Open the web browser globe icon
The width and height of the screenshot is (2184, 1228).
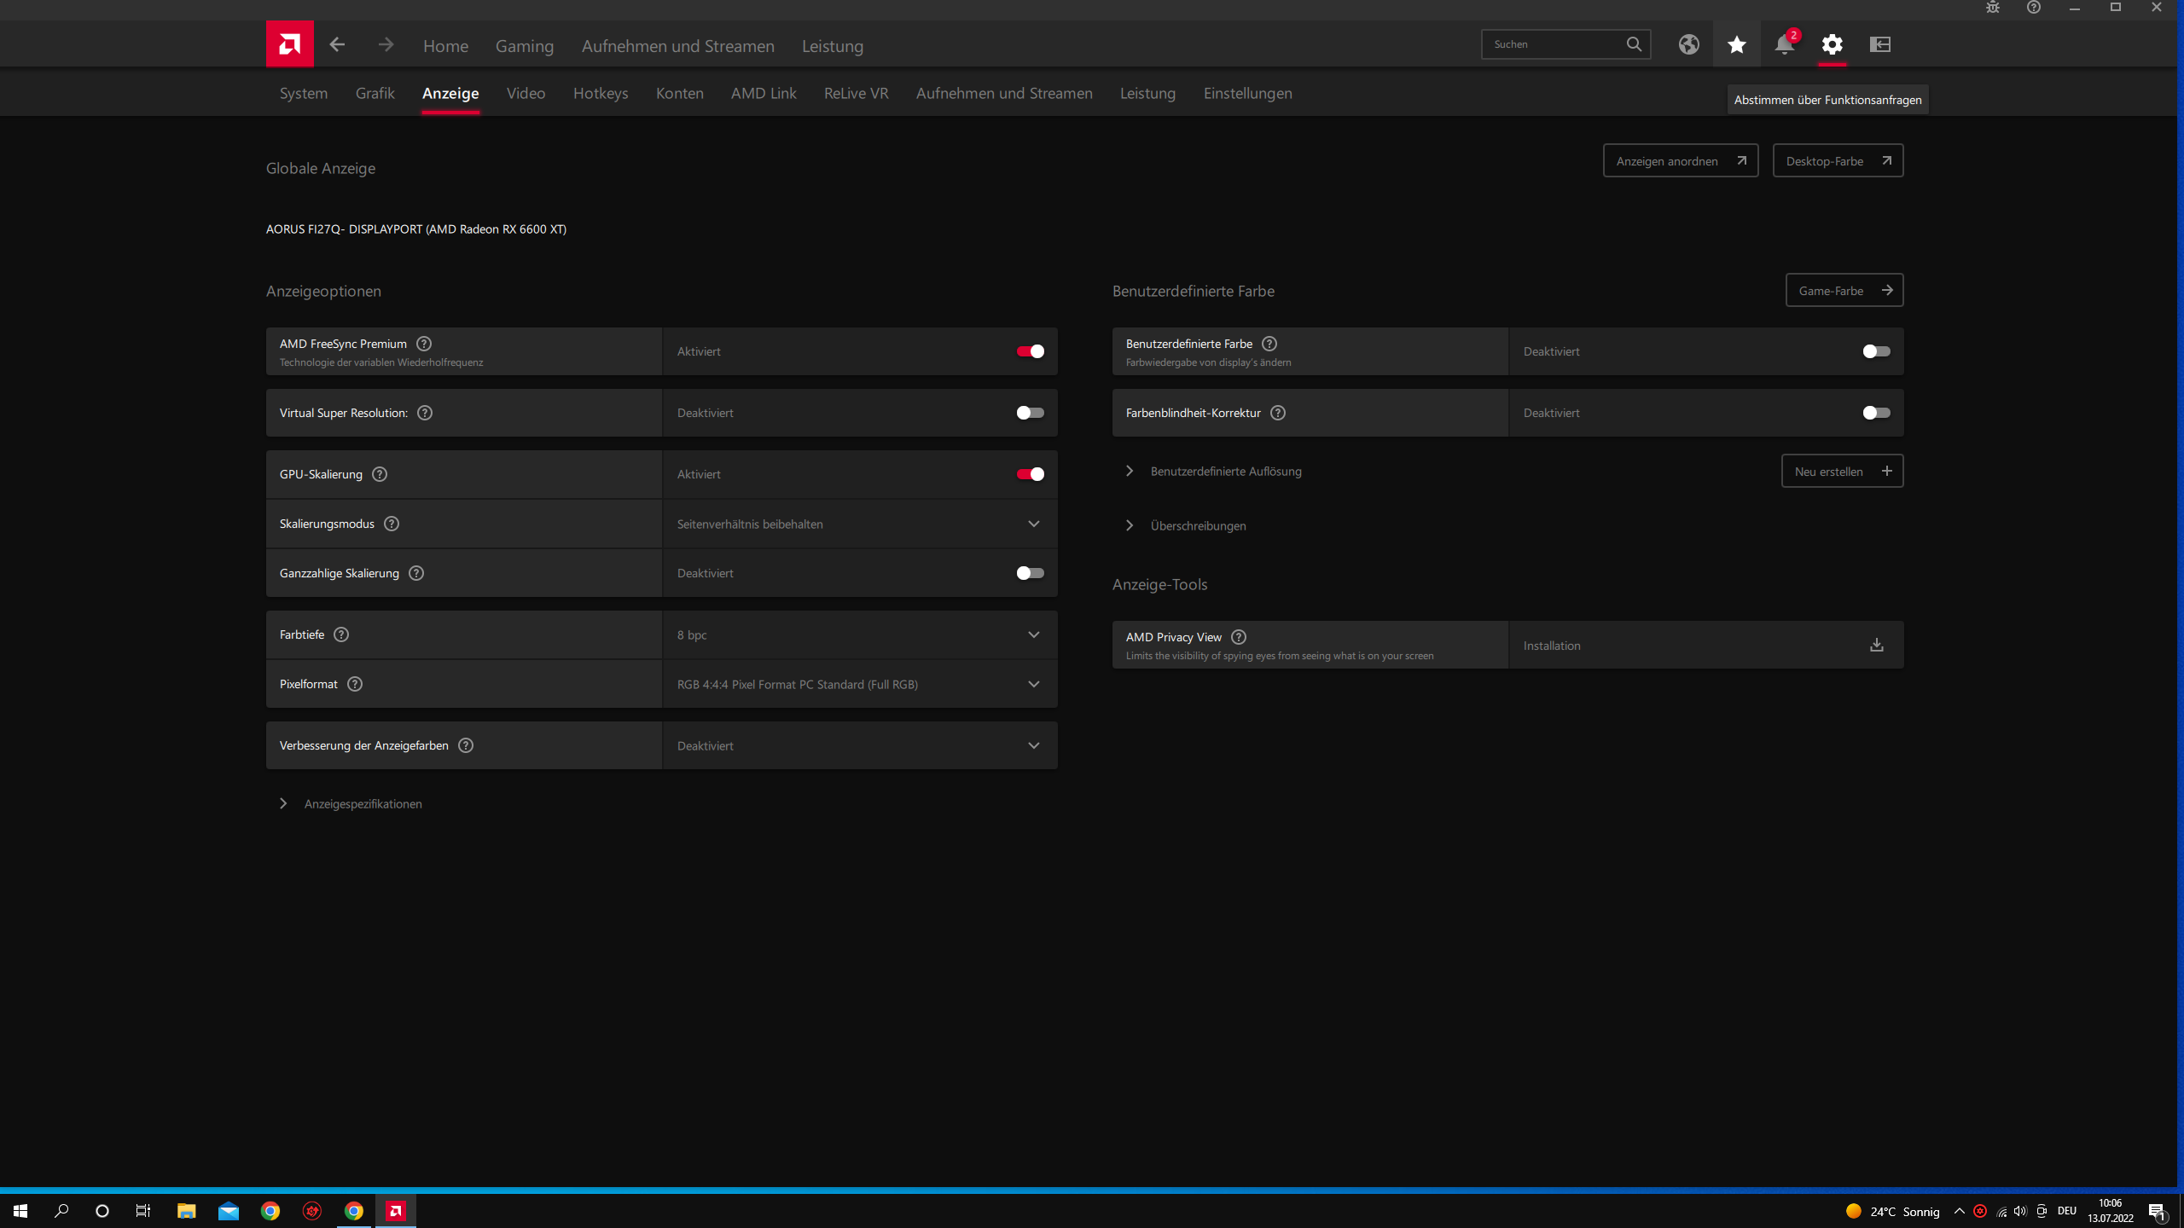click(1688, 44)
